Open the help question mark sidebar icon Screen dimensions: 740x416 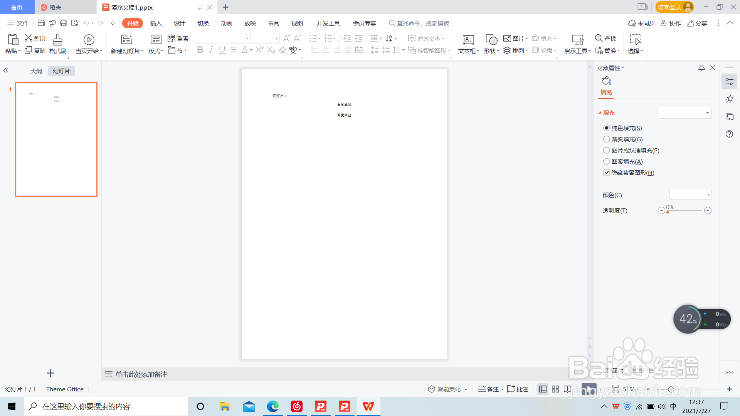729,134
